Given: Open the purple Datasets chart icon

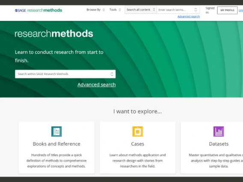Looking at the screenshot, I should tap(219, 132).
